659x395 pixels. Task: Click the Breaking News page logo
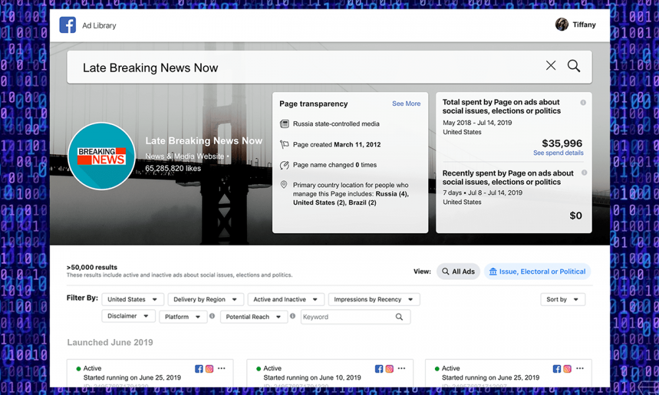click(x=101, y=156)
